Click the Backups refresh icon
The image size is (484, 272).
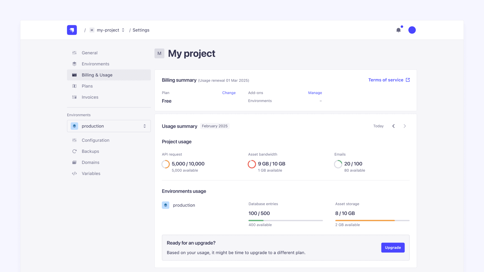74,151
